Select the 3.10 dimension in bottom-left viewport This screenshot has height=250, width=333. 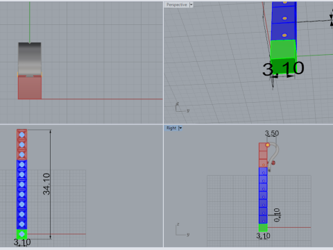coord(22,242)
